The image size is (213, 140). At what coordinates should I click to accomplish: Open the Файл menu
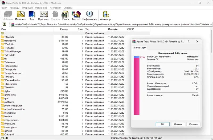pos(4,8)
